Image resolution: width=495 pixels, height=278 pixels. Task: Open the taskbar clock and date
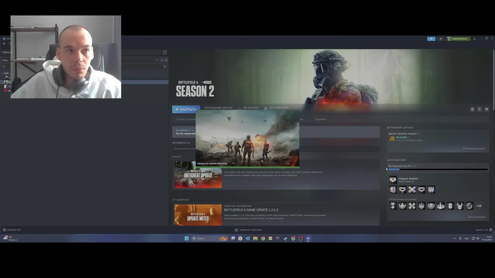[x=487, y=238]
